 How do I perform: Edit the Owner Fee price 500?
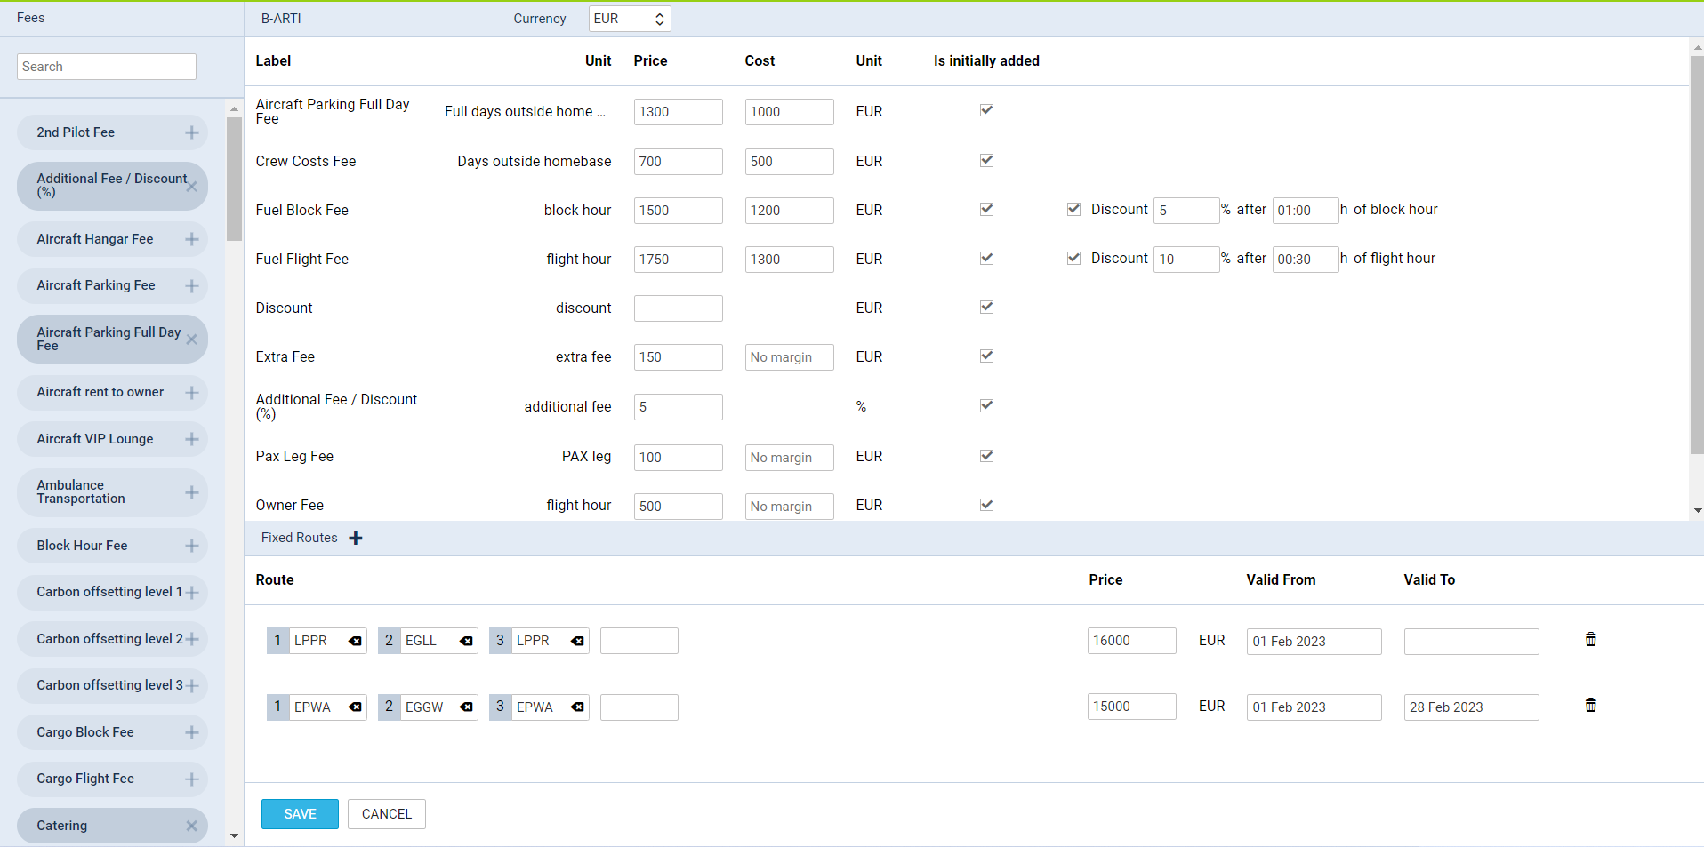tap(679, 507)
